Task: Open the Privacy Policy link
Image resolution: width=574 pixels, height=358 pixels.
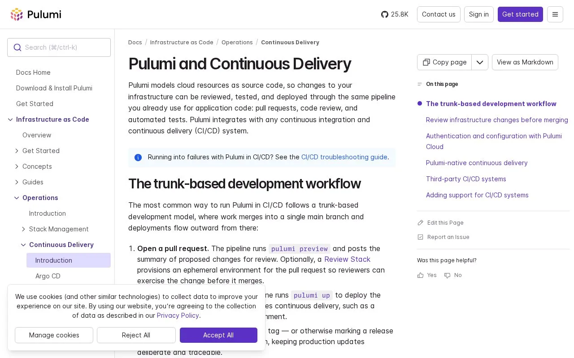Action: [178, 315]
